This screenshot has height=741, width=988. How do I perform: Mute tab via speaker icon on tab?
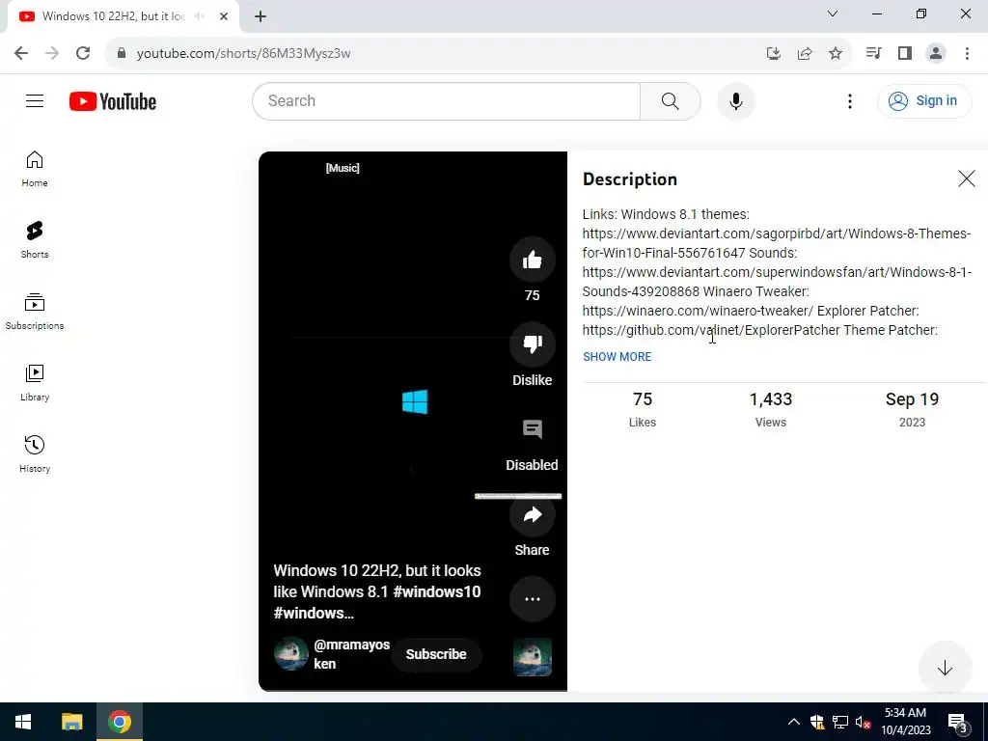tap(200, 16)
